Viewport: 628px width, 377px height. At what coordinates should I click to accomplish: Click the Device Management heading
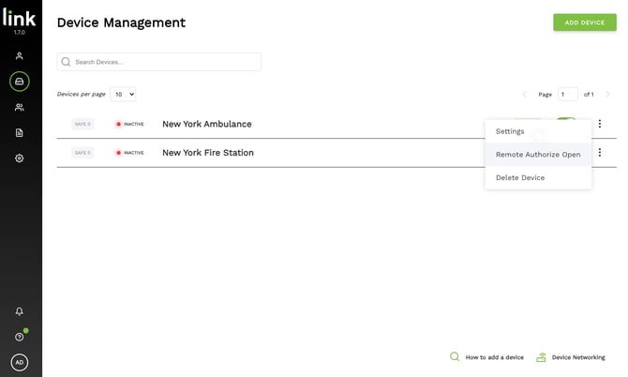click(121, 23)
